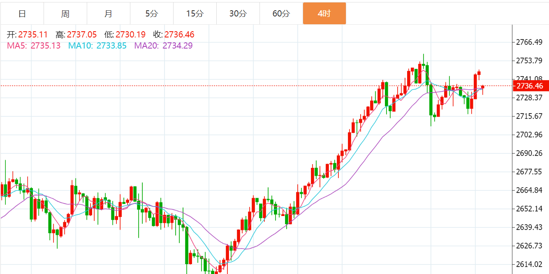Click the MA20: 2734.29 indicator label
The image size is (549, 274).
[x=163, y=46]
